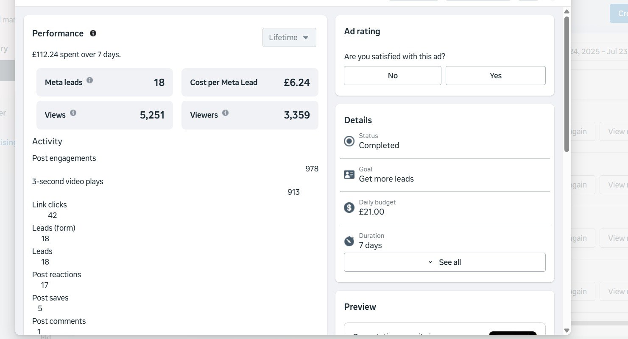The image size is (628, 339).
Task: Open the Lifetime date range dropdown
Action: pyautogui.click(x=289, y=37)
